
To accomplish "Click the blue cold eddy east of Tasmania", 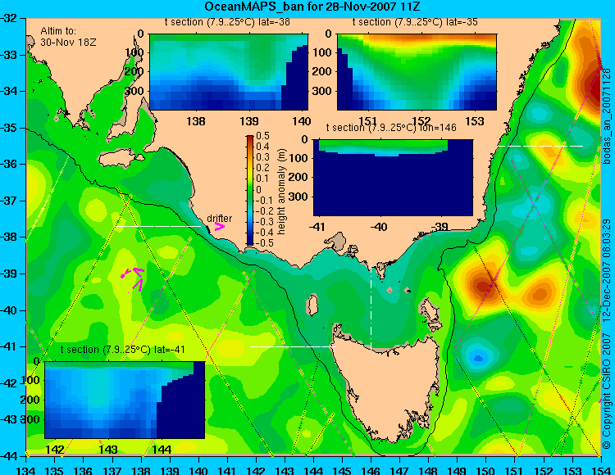I will tap(478, 358).
